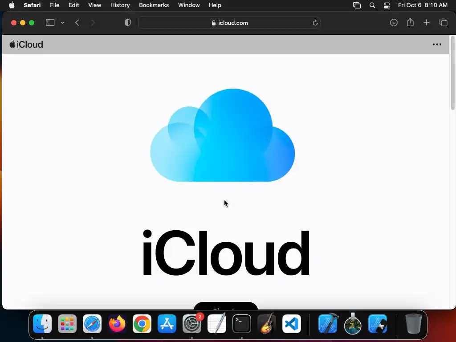
Task: Click the large iCloud cloud image
Action: (x=223, y=135)
